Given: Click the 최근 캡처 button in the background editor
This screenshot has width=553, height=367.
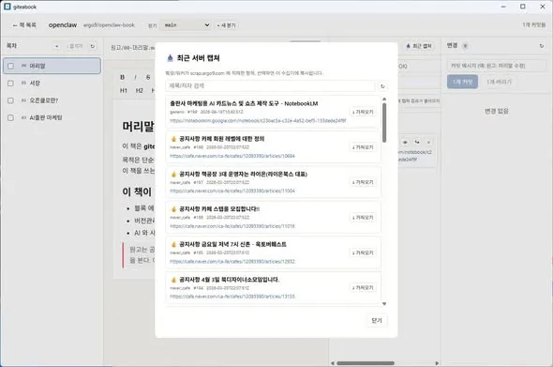Looking at the screenshot, I should pos(419,46).
